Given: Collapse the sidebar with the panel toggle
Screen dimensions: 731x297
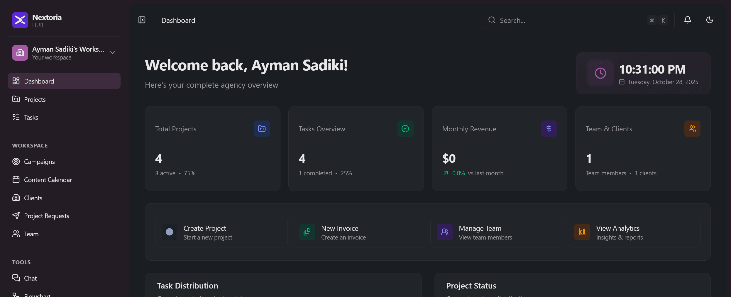Looking at the screenshot, I should tap(142, 20).
